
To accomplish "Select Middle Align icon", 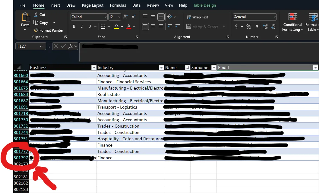I will click(x=153, y=17).
